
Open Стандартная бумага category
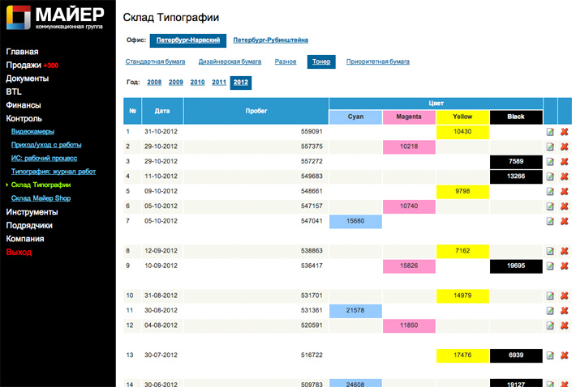pyautogui.click(x=156, y=62)
